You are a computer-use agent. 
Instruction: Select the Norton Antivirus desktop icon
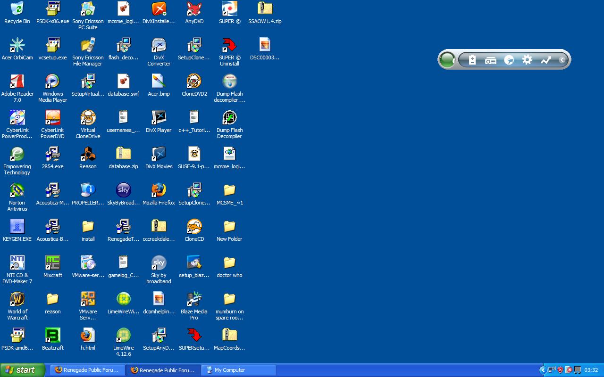point(17,190)
